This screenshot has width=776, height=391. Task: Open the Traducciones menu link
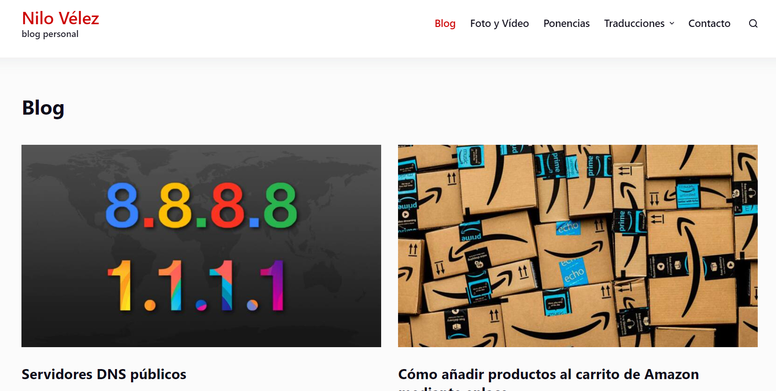click(x=634, y=23)
